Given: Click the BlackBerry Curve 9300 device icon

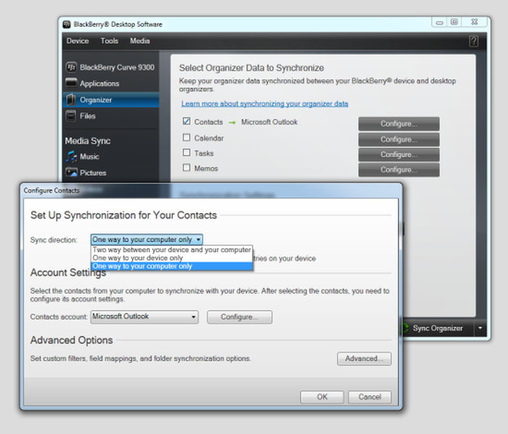Looking at the screenshot, I should pos(71,67).
